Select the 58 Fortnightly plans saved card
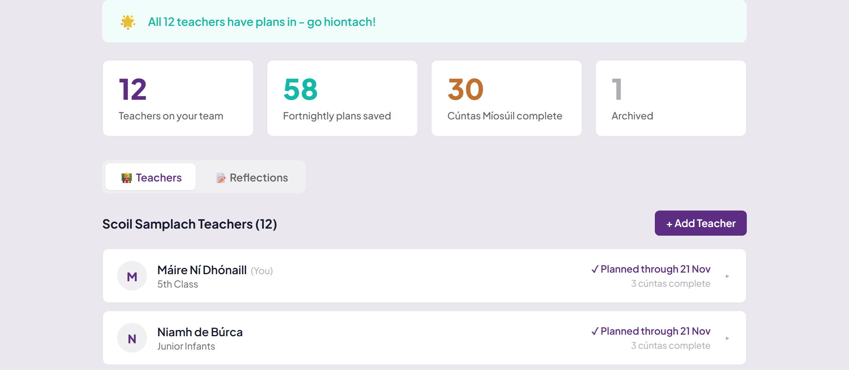 [342, 98]
